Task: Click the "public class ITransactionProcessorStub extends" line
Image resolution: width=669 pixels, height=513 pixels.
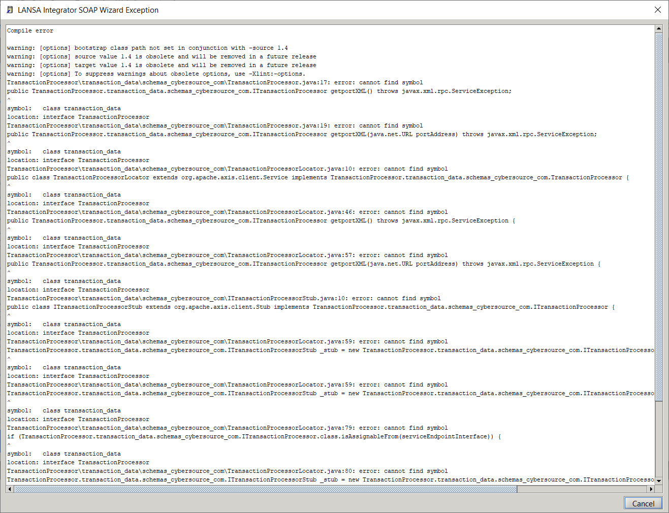Action: [311, 307]
